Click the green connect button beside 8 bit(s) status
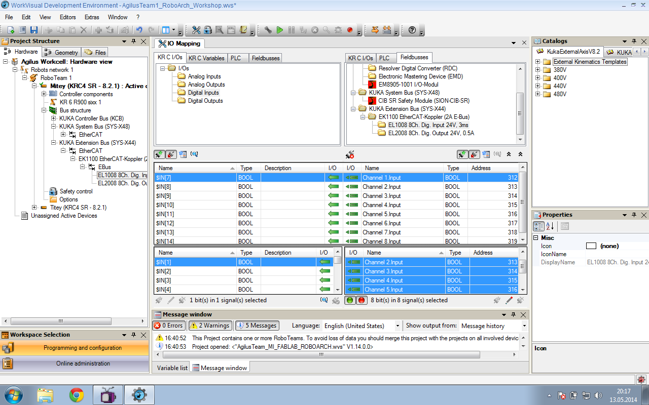649x405 pixels. tap(350, 300)
